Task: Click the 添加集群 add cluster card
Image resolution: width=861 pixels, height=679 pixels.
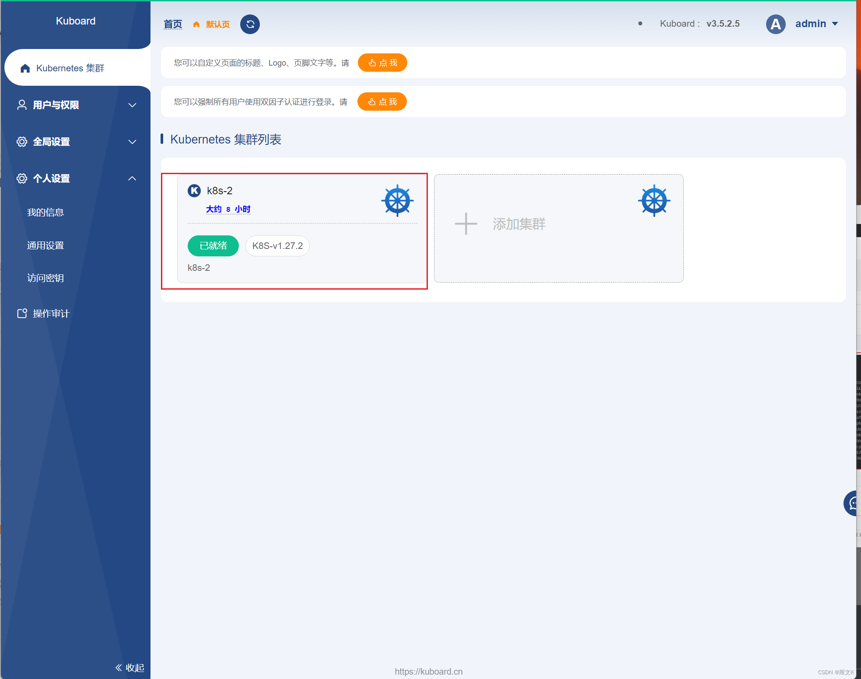Action: click(559, 228)
